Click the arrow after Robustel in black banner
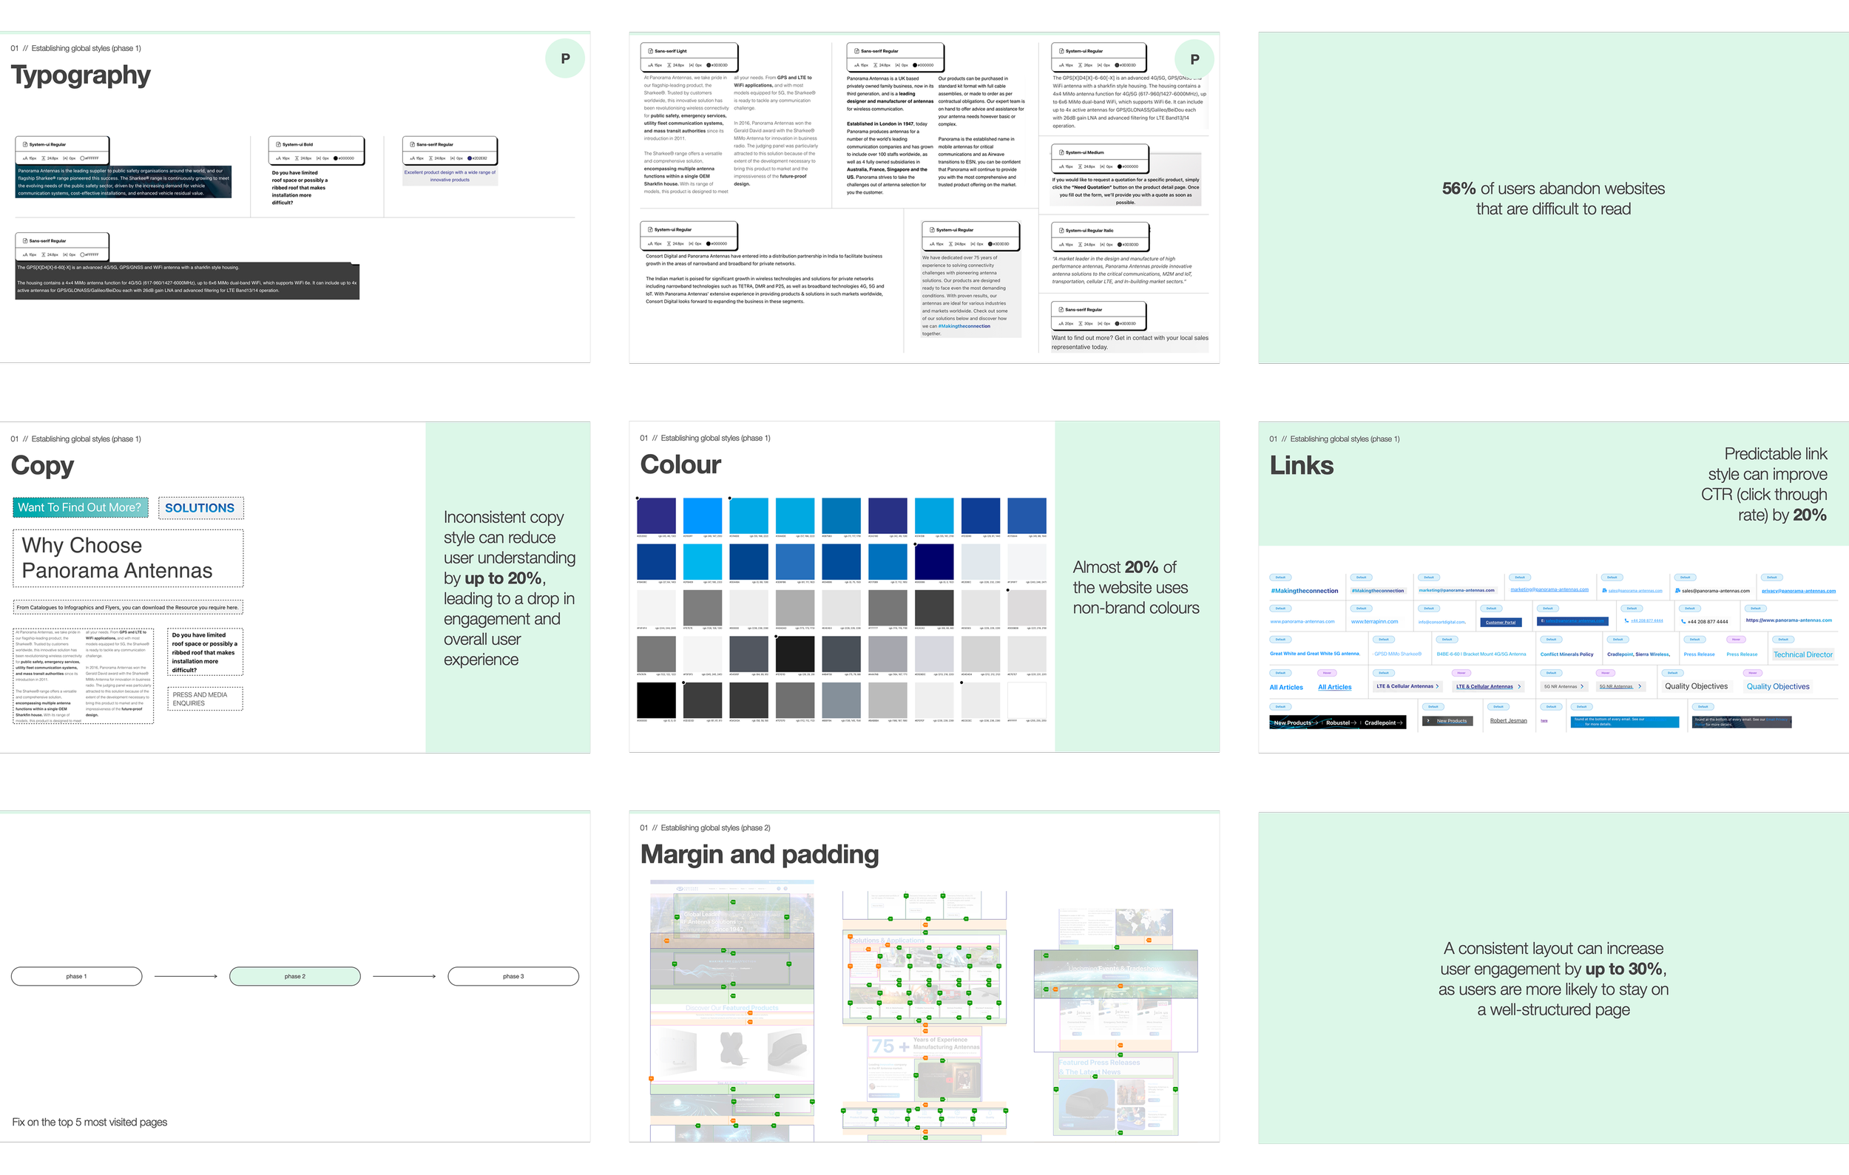Screen dimensions: 1849x1175 pos(1353,723)
